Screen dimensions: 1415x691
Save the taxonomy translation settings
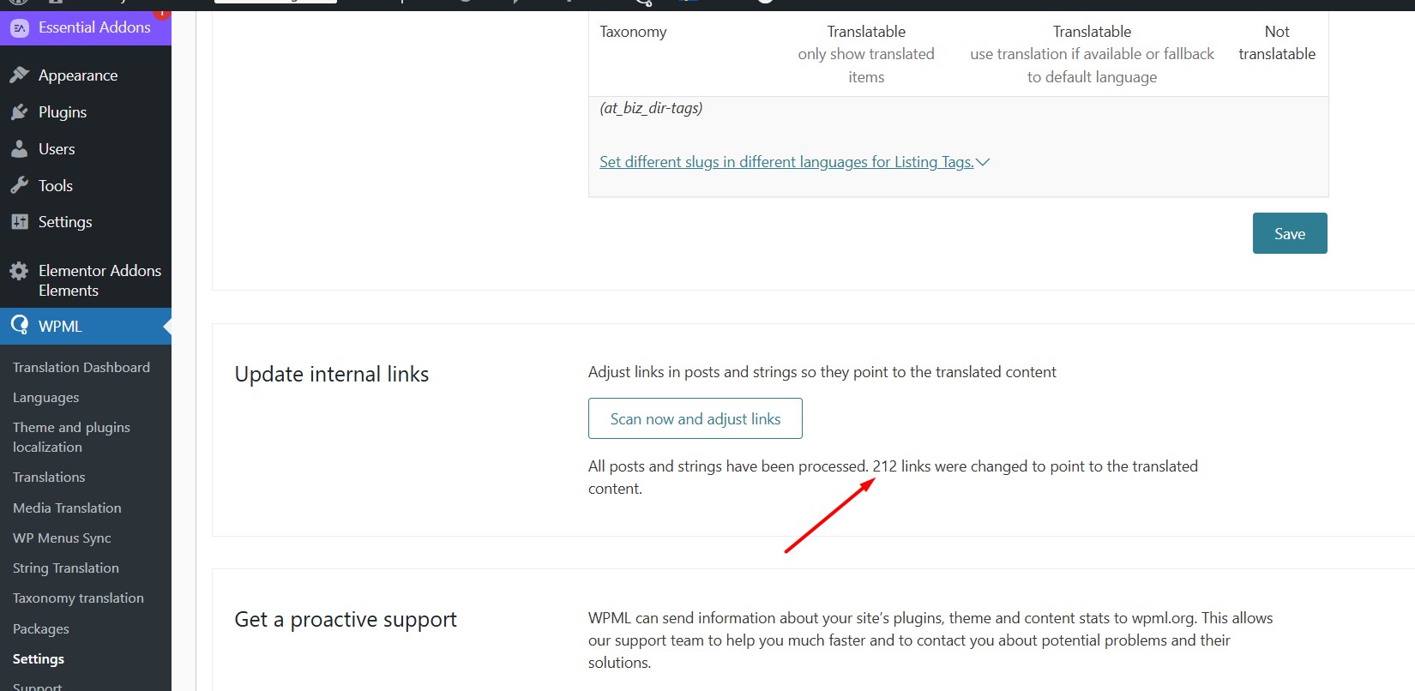click(x=1290, y=233)
